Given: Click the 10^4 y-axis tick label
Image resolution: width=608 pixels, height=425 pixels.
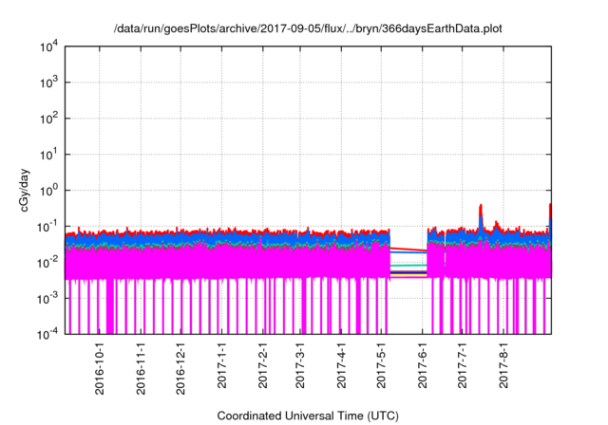Looking at the screenshot, I should pos(48,47).
